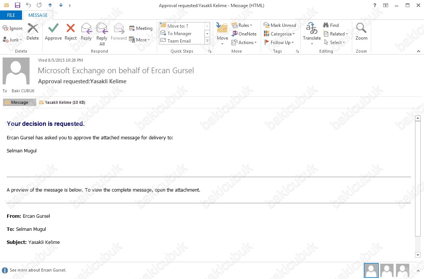The height and width of the screenshot is (279, 424).
Task: Open the Translate tool
Action: [x=312, y=29]
